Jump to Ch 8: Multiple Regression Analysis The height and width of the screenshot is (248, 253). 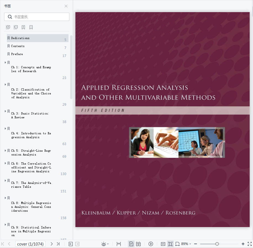click(31, 207)
